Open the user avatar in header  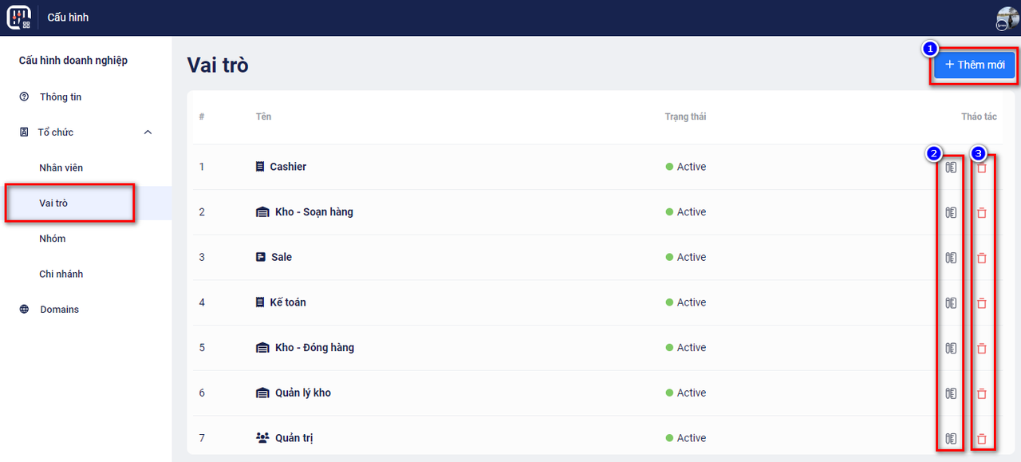(x=1007, y=18)
